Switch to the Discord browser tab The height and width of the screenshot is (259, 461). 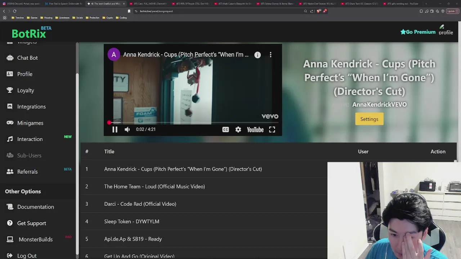click(21, 4)
